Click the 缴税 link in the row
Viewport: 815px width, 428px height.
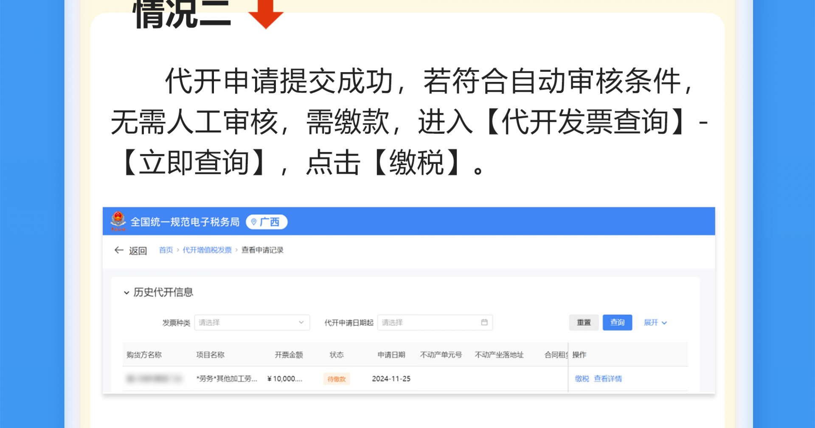[582, 379]
